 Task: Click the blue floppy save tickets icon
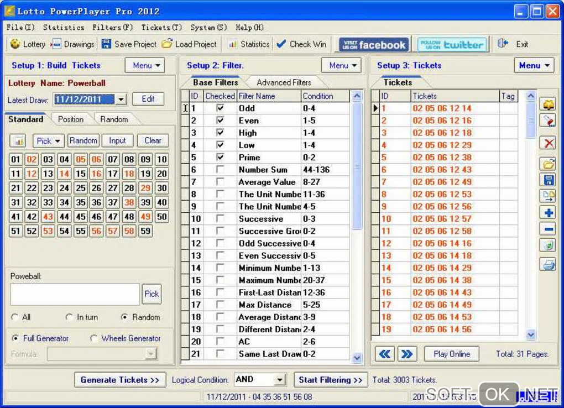point(548,180)
